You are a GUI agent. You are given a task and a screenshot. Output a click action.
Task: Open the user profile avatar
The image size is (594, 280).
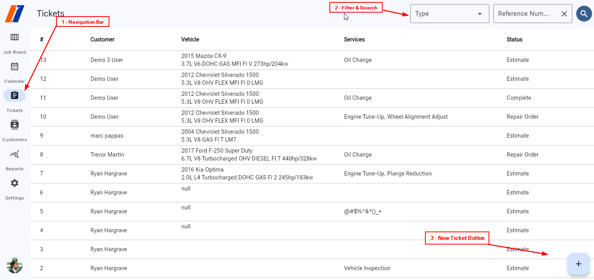coord(15,265)
